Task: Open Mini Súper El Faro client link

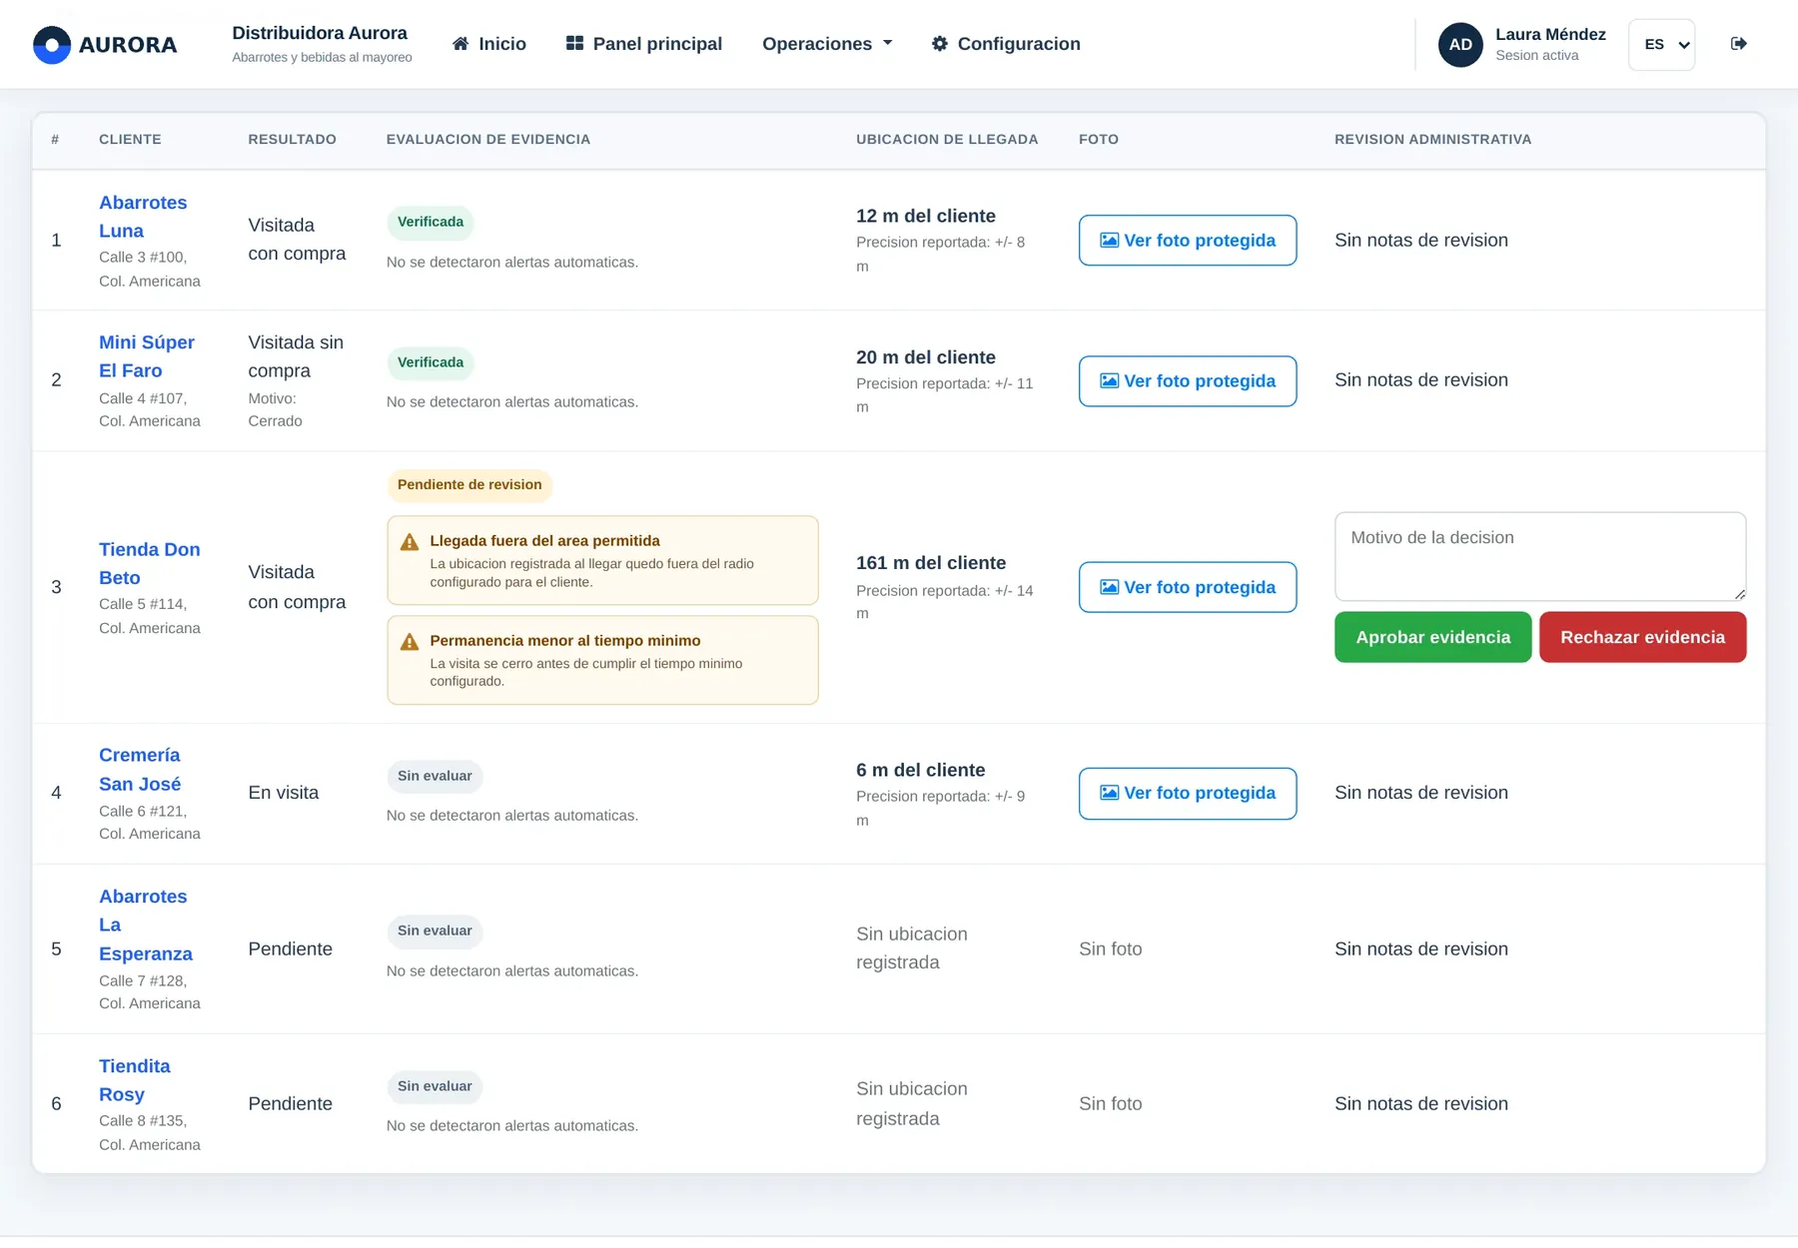Action: click(147, 356)
